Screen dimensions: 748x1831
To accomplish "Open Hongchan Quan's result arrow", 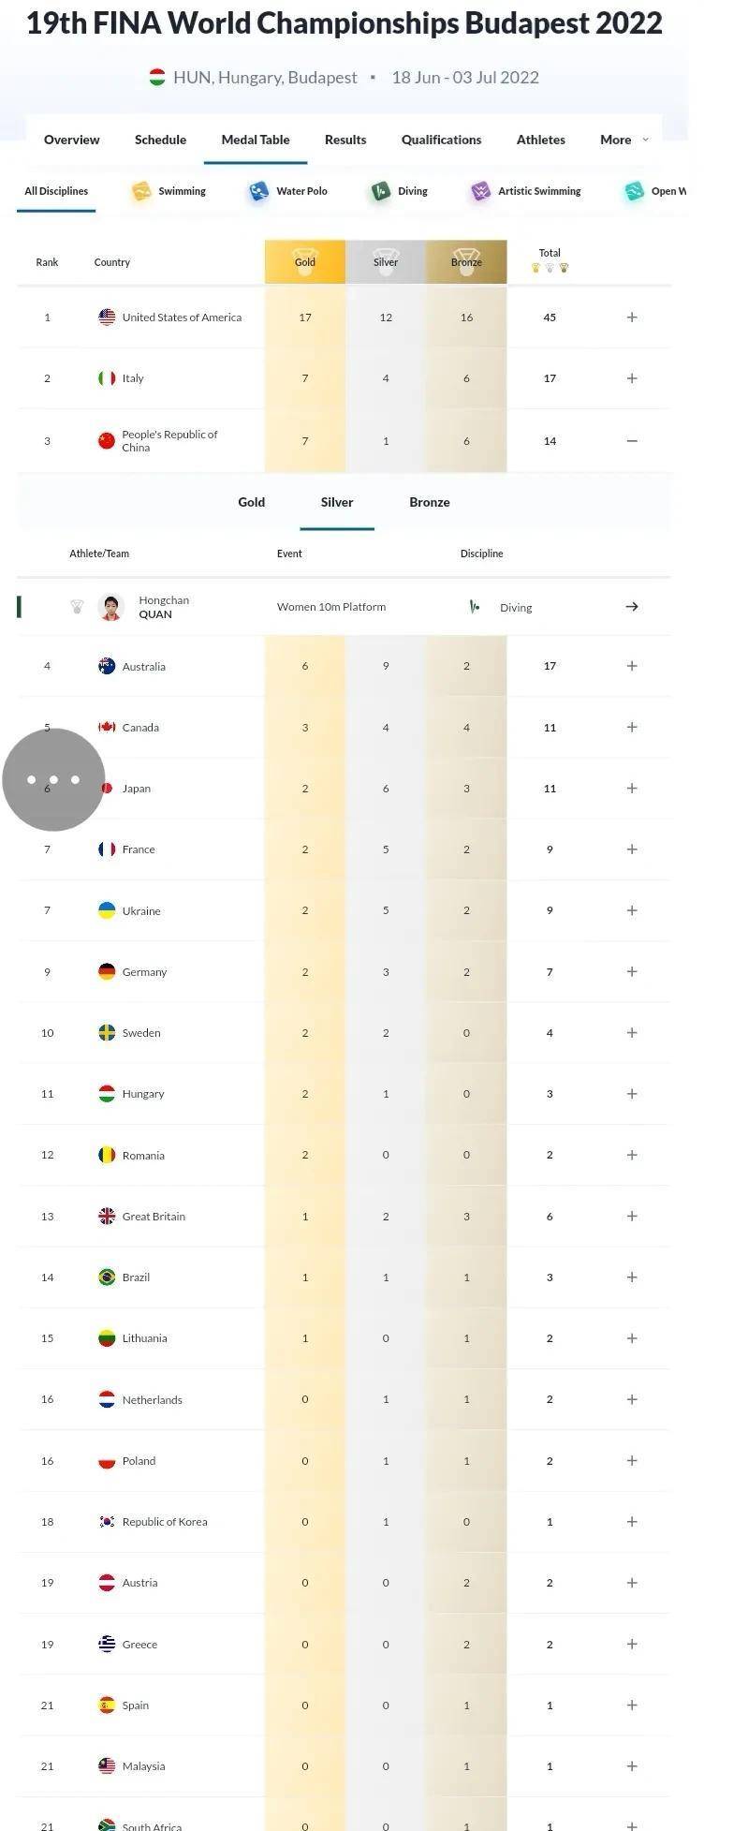I will (x=632, y=607).
